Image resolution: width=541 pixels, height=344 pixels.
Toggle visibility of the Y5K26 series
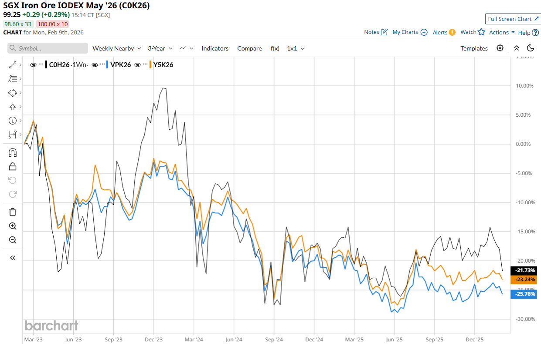click(138, 65)
